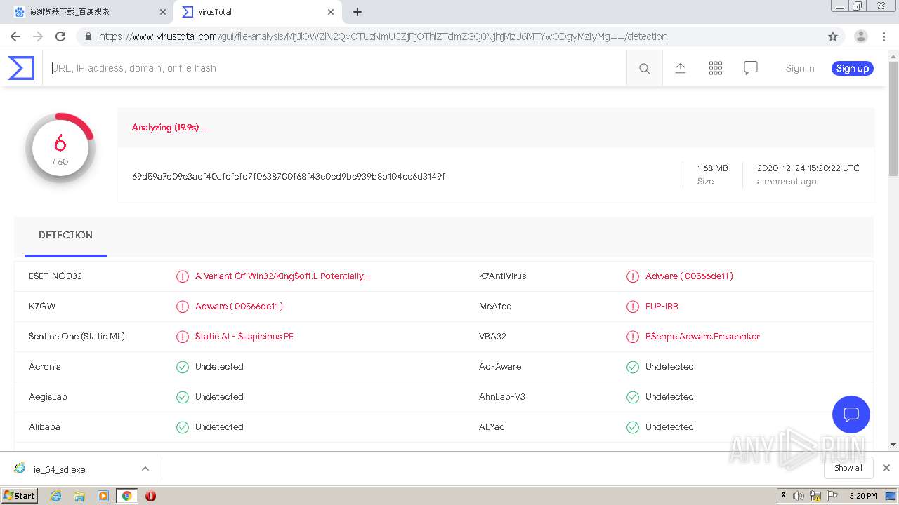The width and height of the screenshot is (899, 505).
Task: Open a new browser tab
Action: (357, 12)
